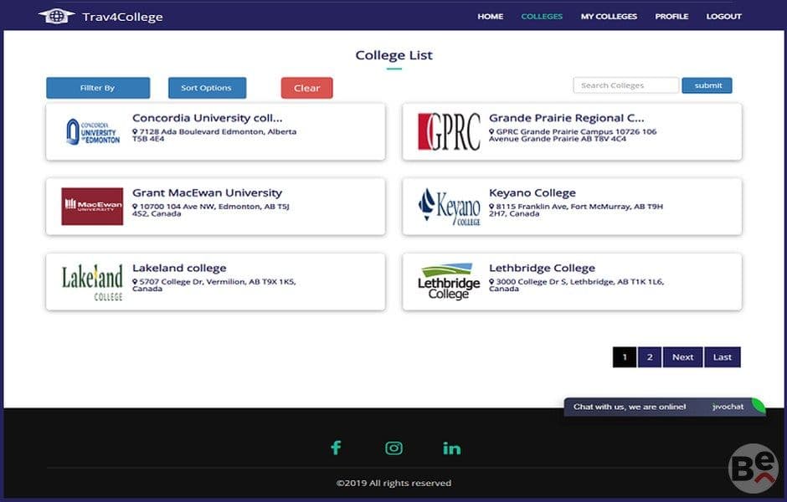Open the Sort Options dropdown
The width and height of the screenshot is (787, 502).
pos(207,88)
